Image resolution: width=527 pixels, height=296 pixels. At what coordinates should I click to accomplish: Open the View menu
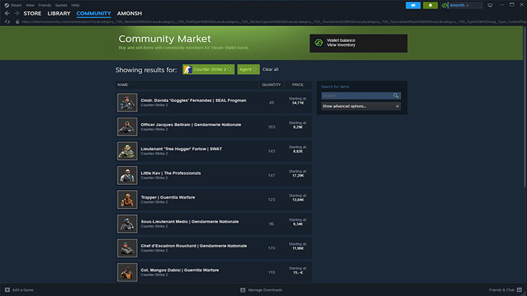(30, 5)
